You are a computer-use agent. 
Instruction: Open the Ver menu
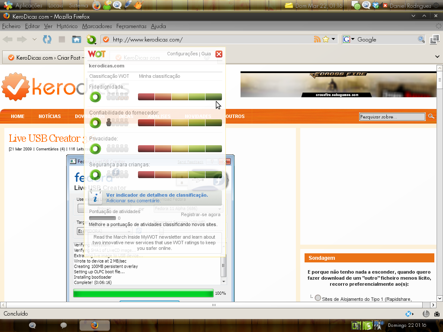[x=48, y=26]
